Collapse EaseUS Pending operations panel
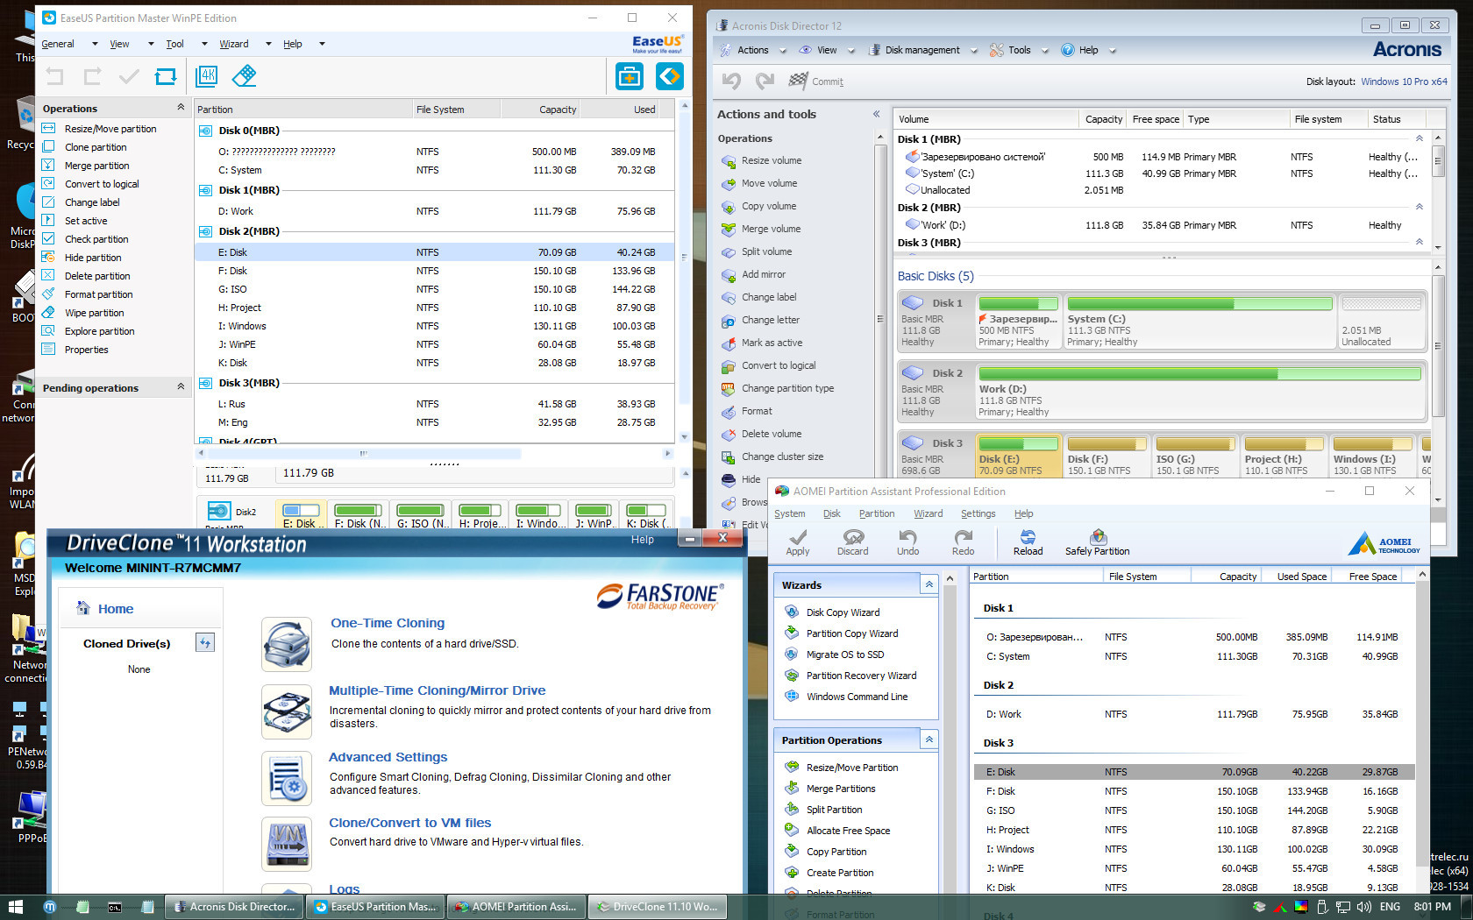This screenshot has height=920, width=1473. click(x=181, y=386)
